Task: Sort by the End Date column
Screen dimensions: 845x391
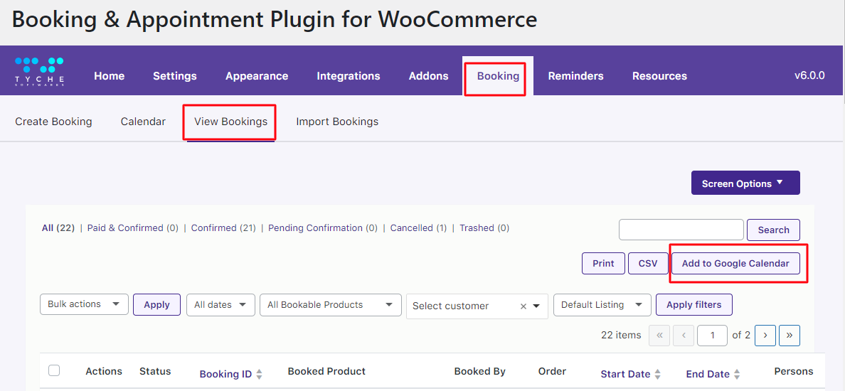Action: click(708, 374)
